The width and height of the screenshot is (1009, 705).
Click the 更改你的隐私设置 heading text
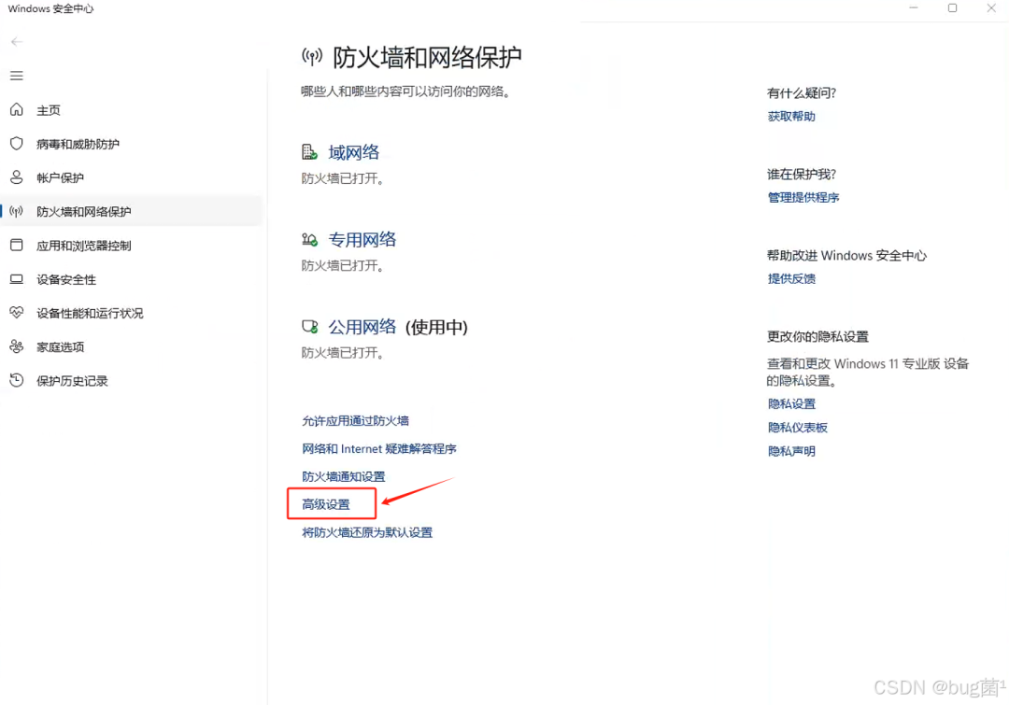(817, 336)
